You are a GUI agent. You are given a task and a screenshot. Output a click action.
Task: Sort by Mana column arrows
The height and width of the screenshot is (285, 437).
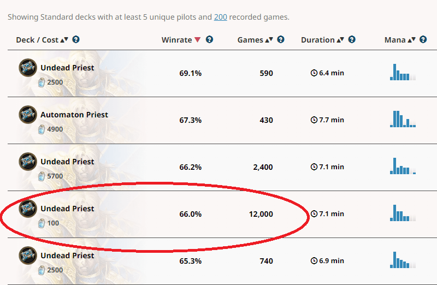(x=411, y=40)
